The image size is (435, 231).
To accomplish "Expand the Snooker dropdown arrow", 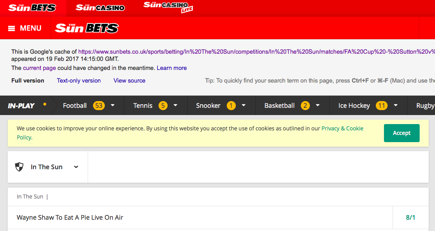I will click(x=243, y=106).
